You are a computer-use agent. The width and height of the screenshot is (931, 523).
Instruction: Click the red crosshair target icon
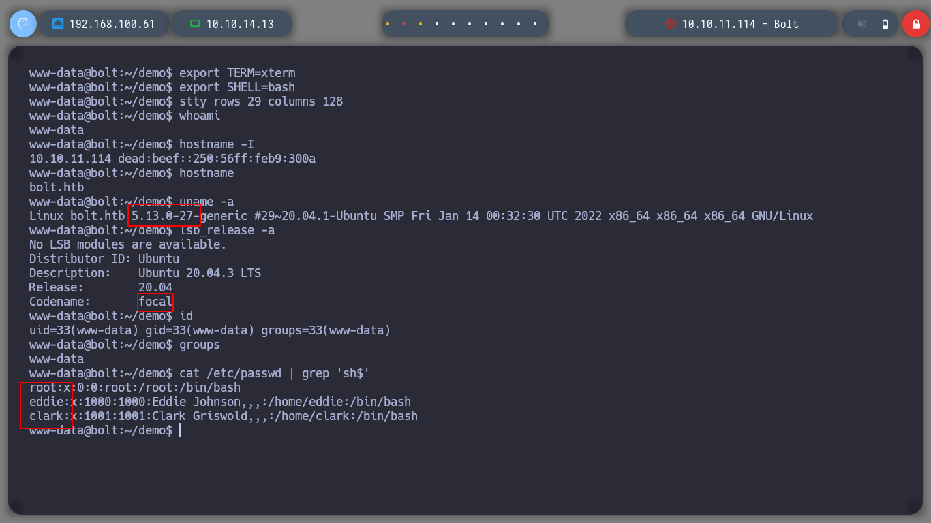[670, 24]
